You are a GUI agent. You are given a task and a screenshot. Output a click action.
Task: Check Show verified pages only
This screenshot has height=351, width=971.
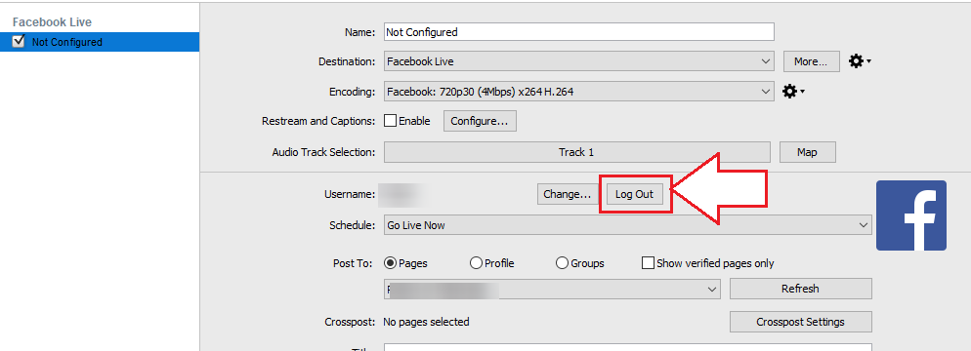648,263
